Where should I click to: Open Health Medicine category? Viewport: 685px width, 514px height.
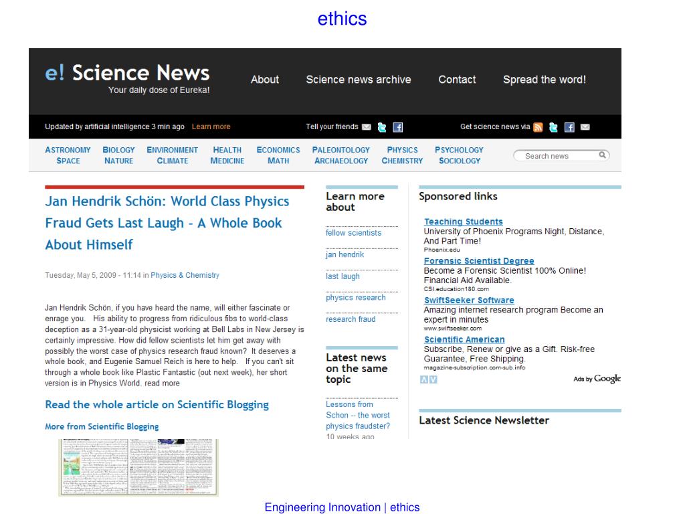(227, 155)
